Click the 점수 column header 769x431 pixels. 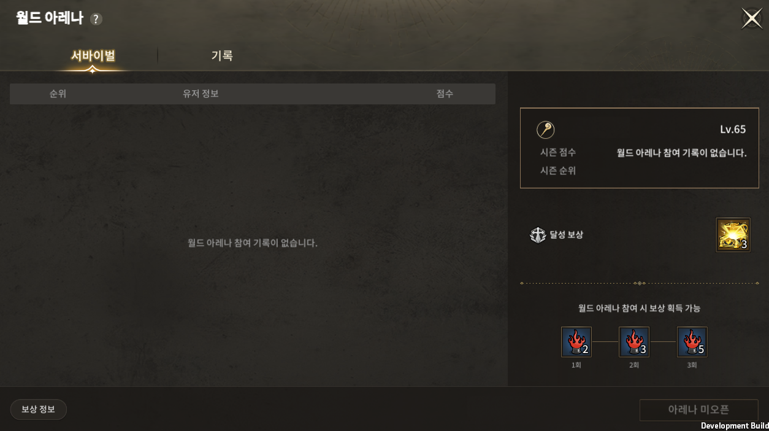pyautogui.click(x=445, y=94)
